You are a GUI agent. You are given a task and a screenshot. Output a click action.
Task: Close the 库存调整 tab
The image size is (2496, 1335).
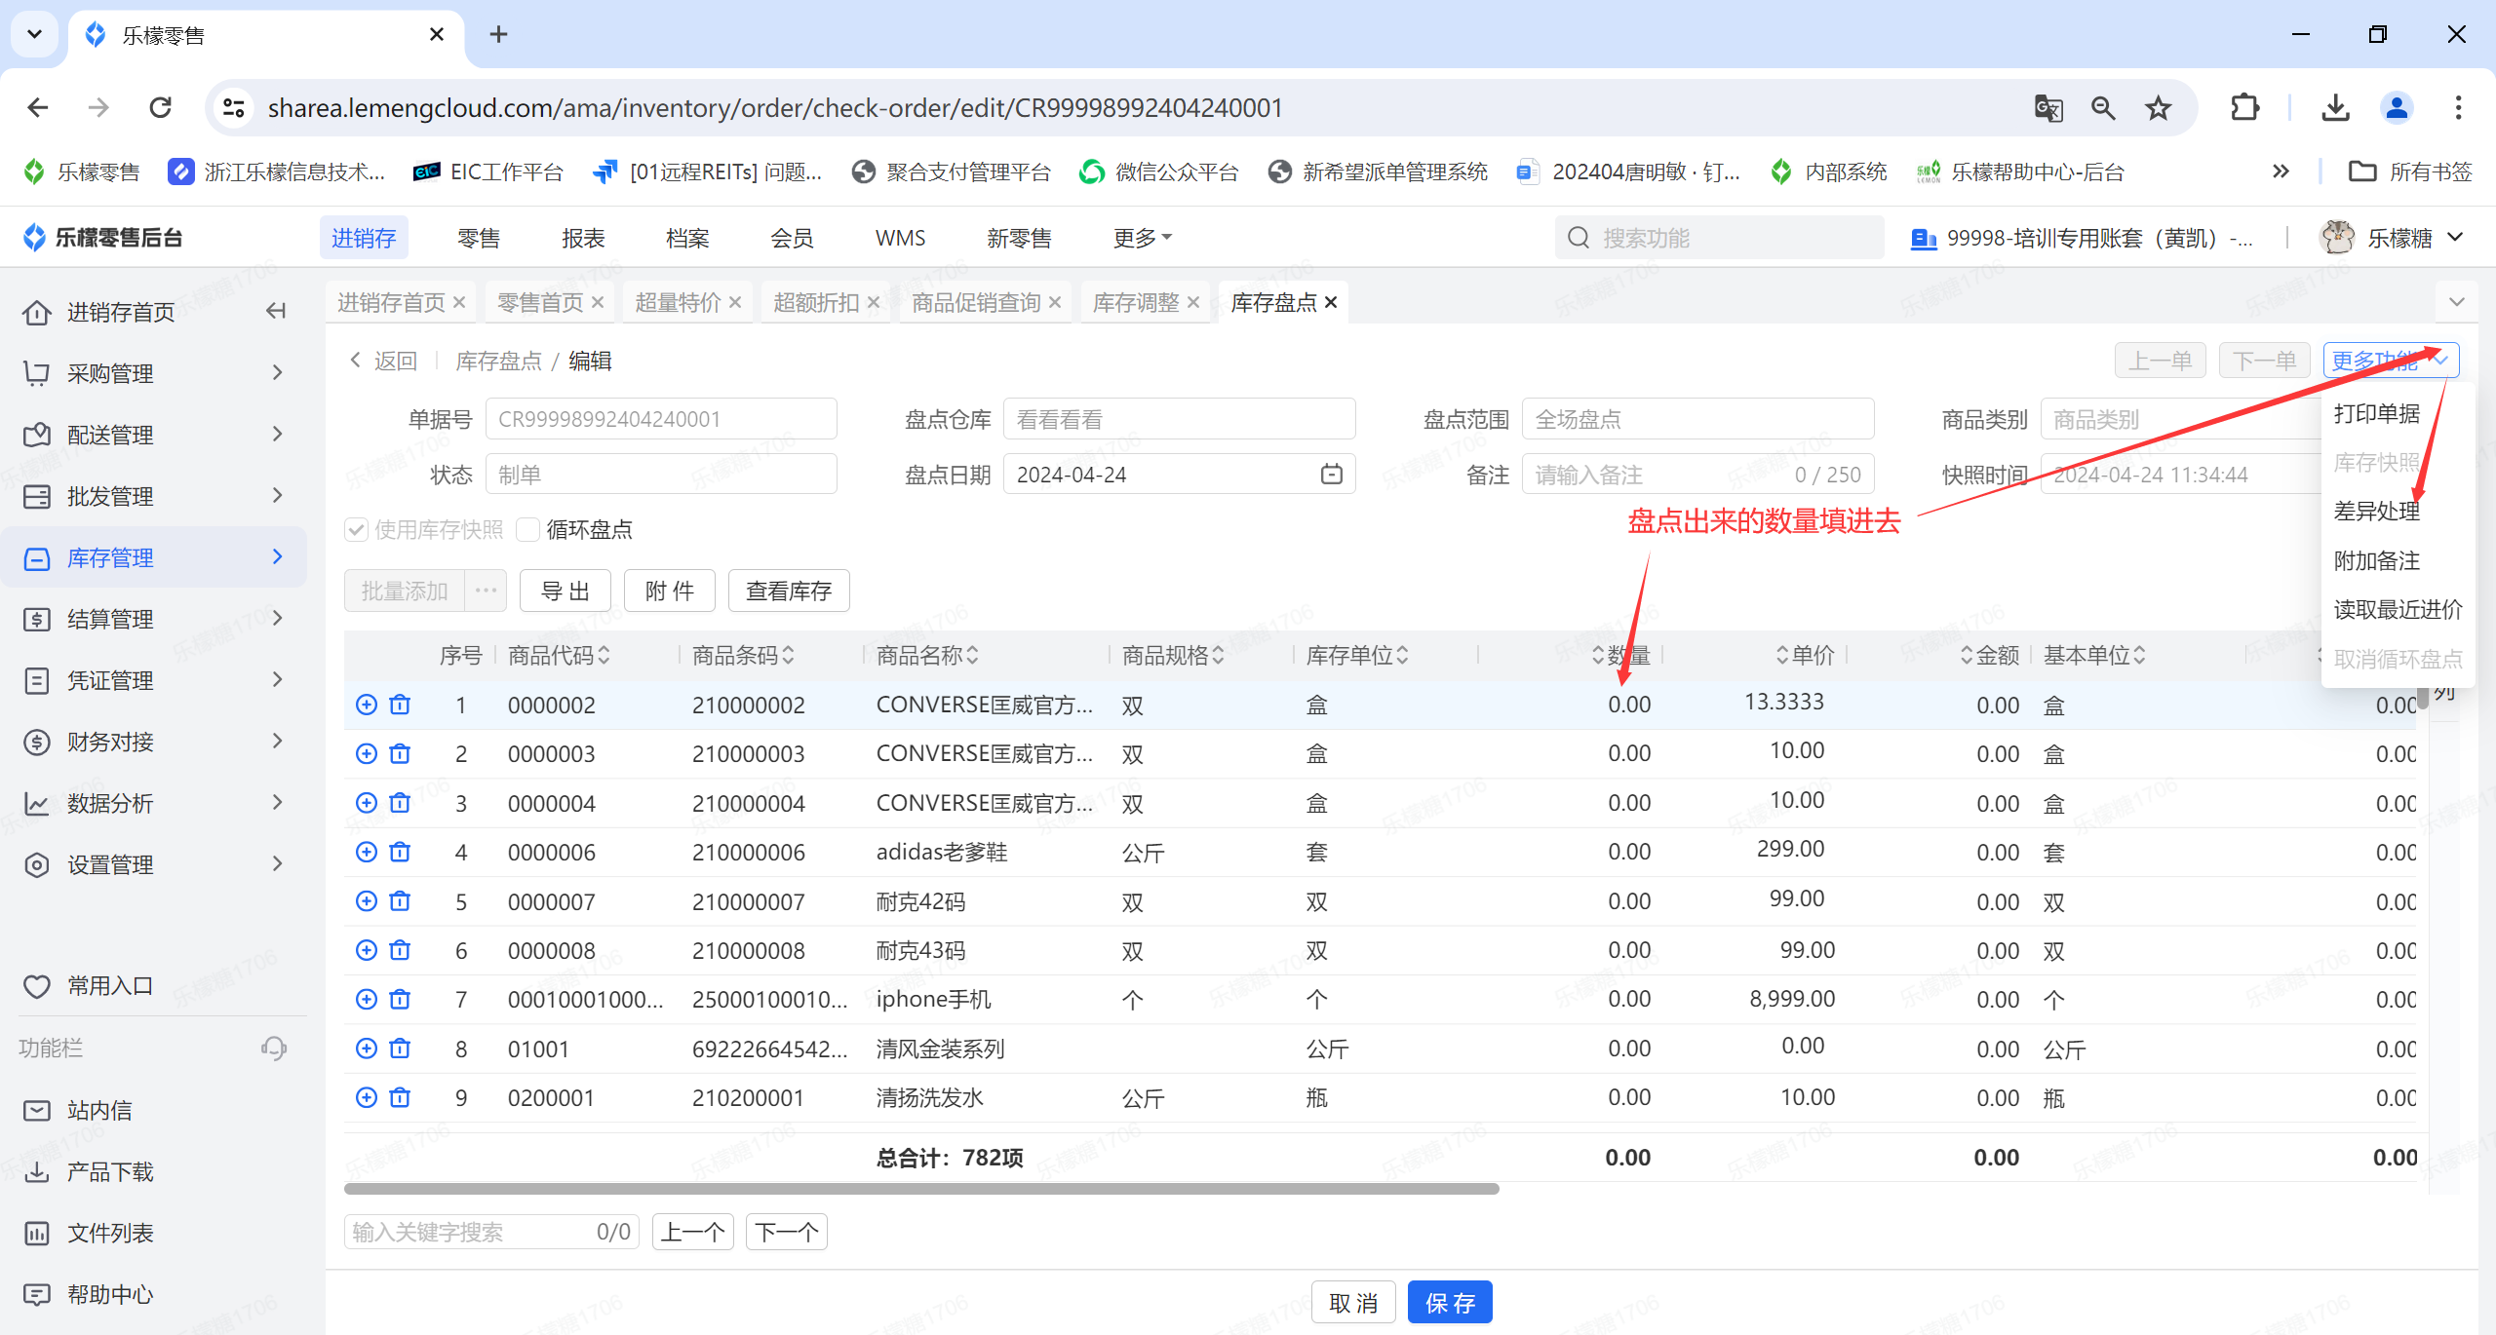coord(1192,303)
